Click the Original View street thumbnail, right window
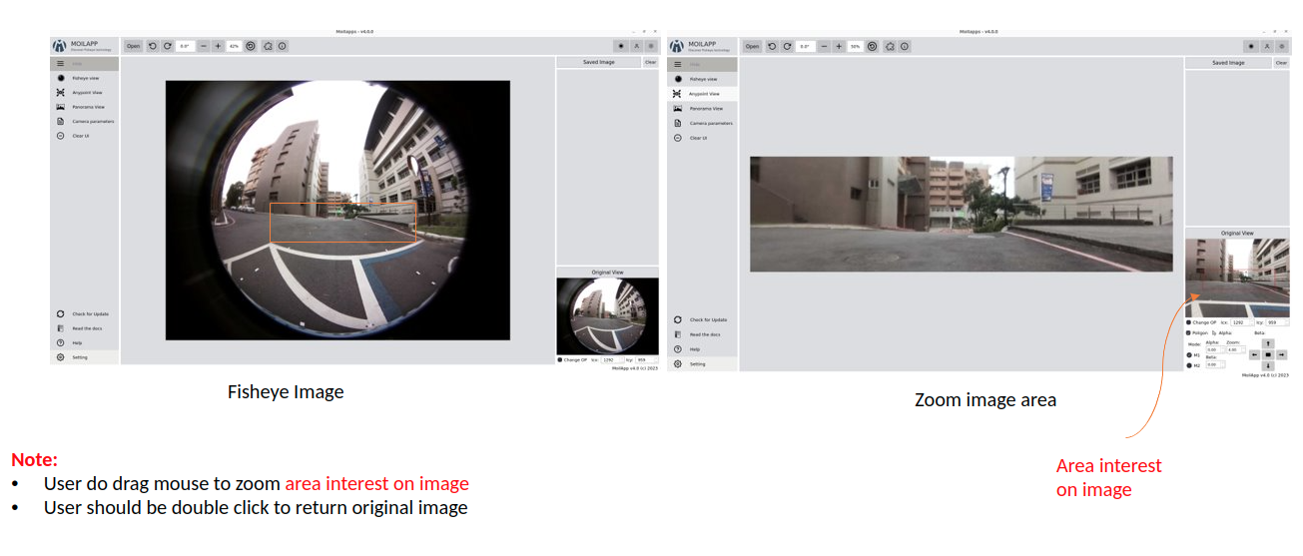Viewport: 1303px width, 556px height. [x=1237, y=278]
